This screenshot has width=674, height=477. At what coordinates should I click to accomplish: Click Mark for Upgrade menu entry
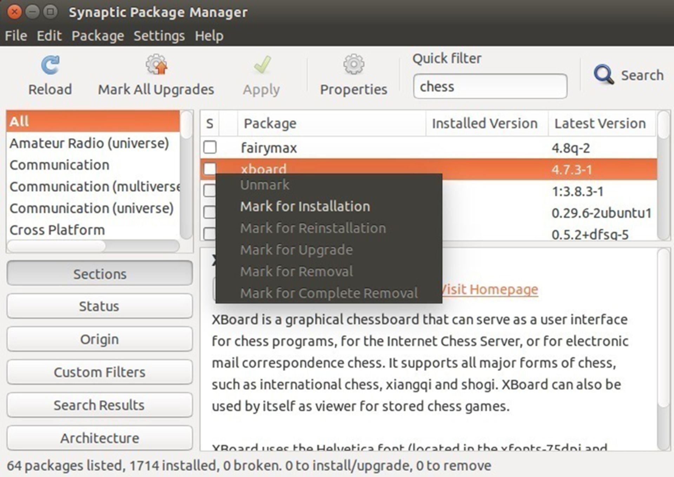click(329, 250)
